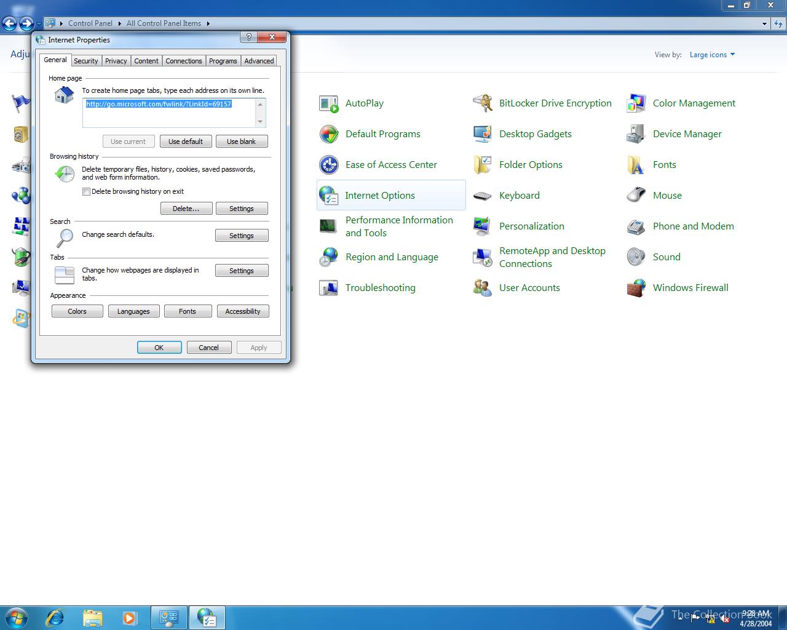The image size is (787, 630).
Task: Click the Use default button
Action: click(x=186, y=142)
